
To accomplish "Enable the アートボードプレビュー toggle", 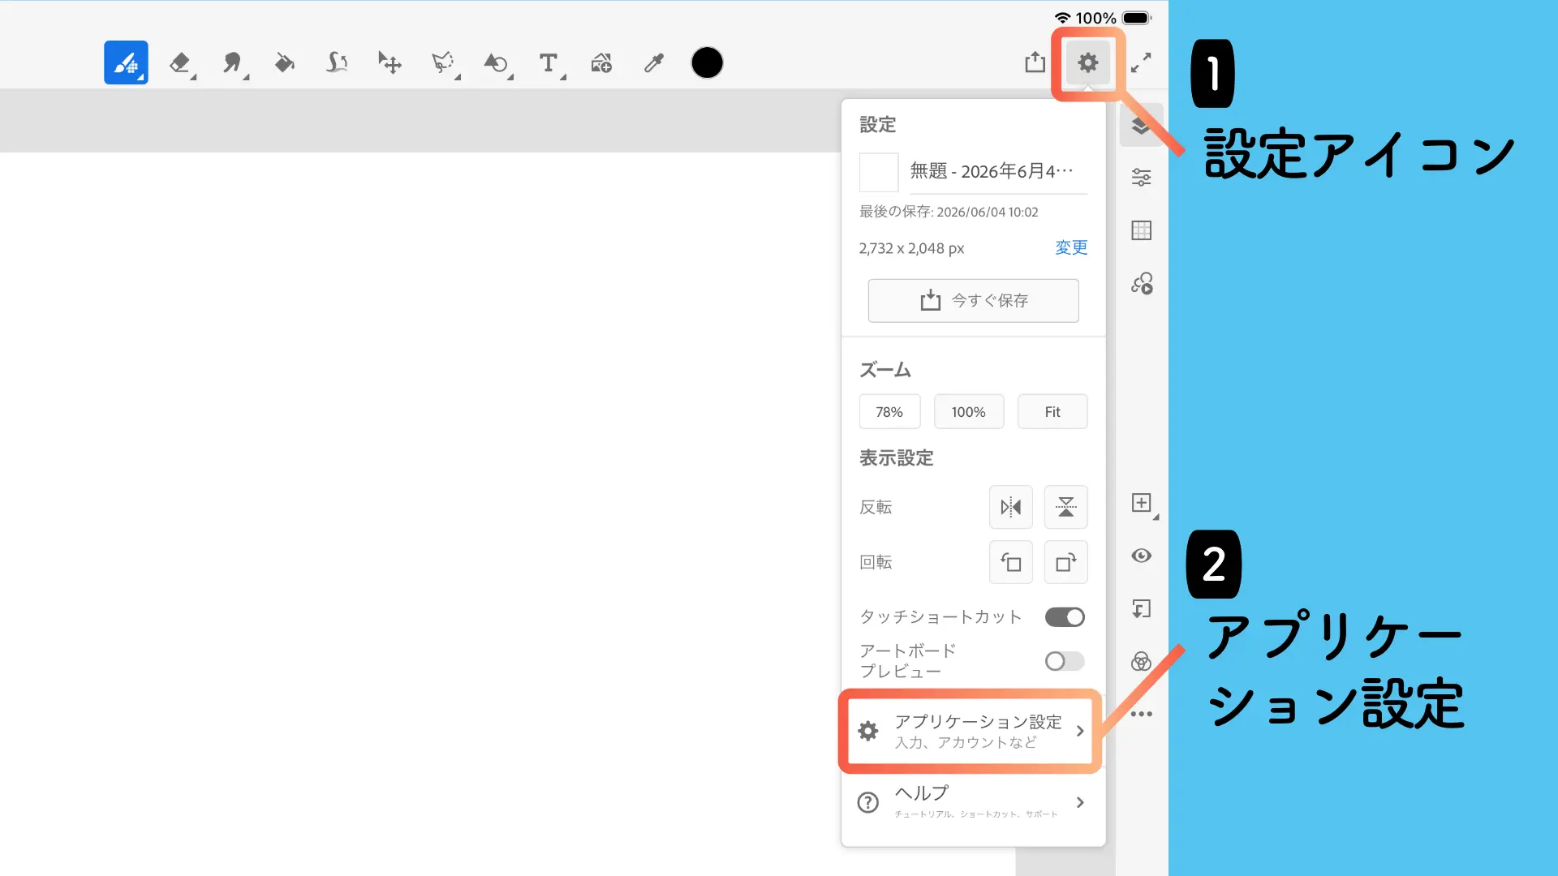I will click(x=1065, y=661).
